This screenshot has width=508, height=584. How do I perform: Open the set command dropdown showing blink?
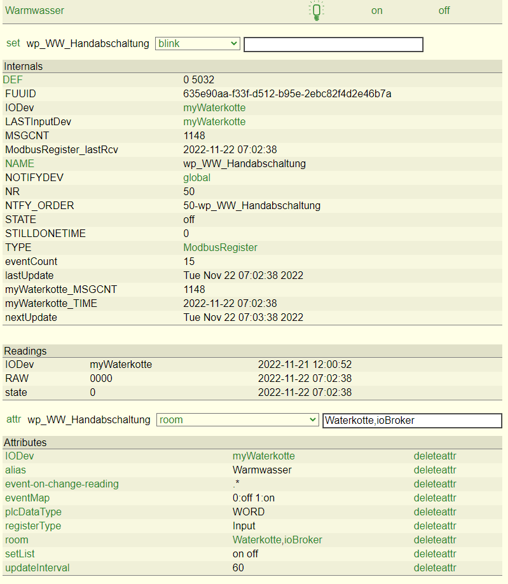coord(197,44)
